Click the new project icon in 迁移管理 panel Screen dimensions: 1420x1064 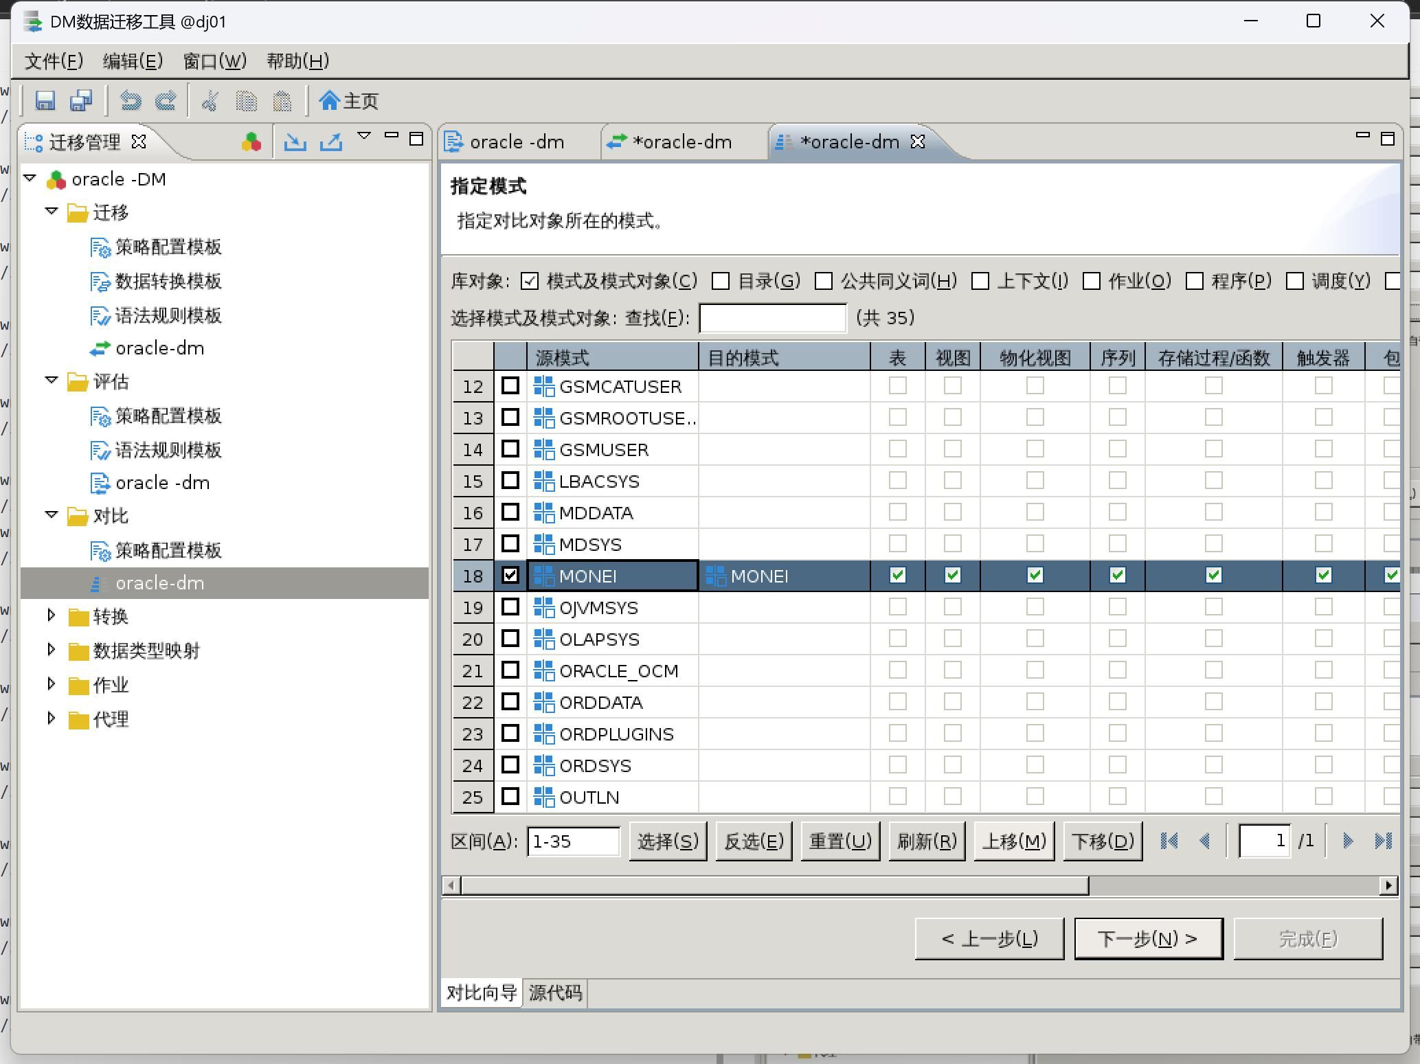[251, 142]
